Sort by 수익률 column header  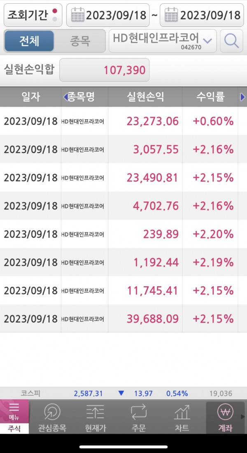(210, 97)
